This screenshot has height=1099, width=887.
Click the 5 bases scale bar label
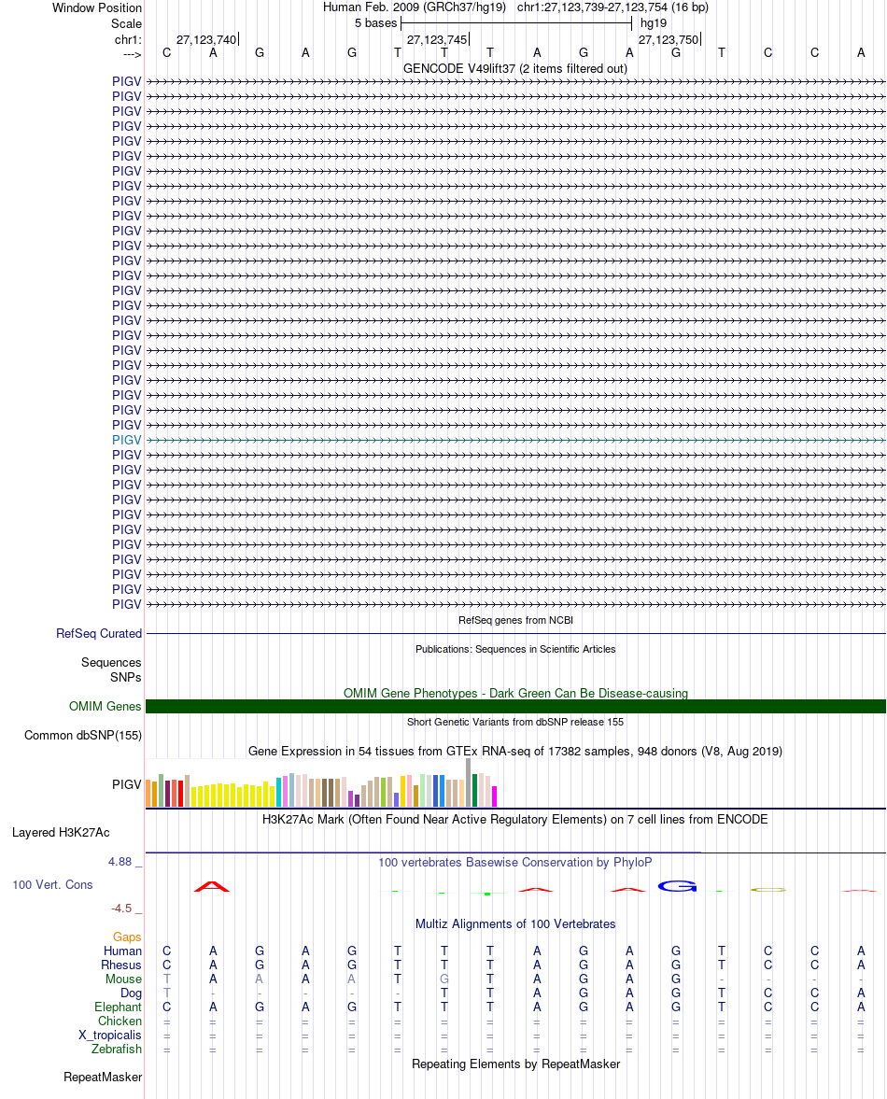tap(375, 23)
